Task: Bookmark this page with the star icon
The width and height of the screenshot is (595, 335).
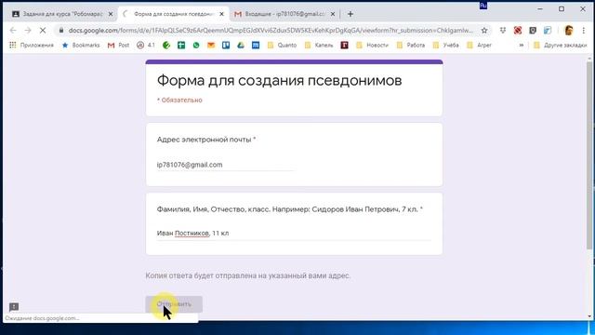Action: [x=484, y=31]
